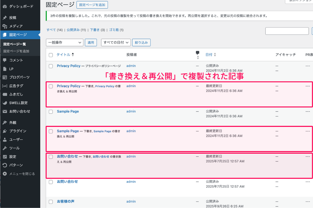Click the paintbrush icon beside 外観

pos(5,122)
